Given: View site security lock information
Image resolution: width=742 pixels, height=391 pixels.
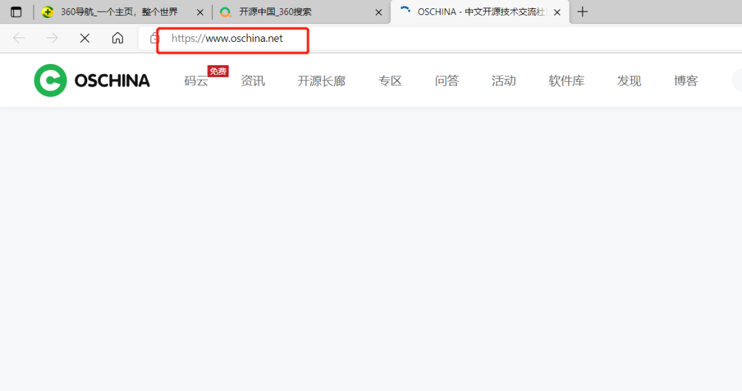Looking at the screenshot, I should coord(155,38).
